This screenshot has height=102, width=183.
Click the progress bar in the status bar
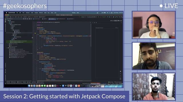point(95,83)
